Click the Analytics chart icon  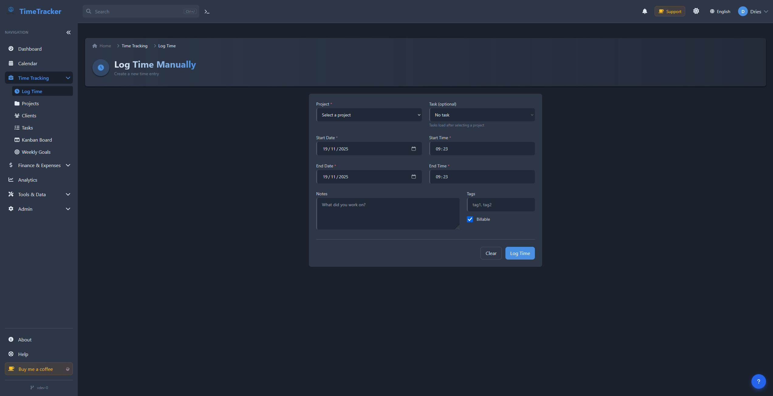[11, 180]
